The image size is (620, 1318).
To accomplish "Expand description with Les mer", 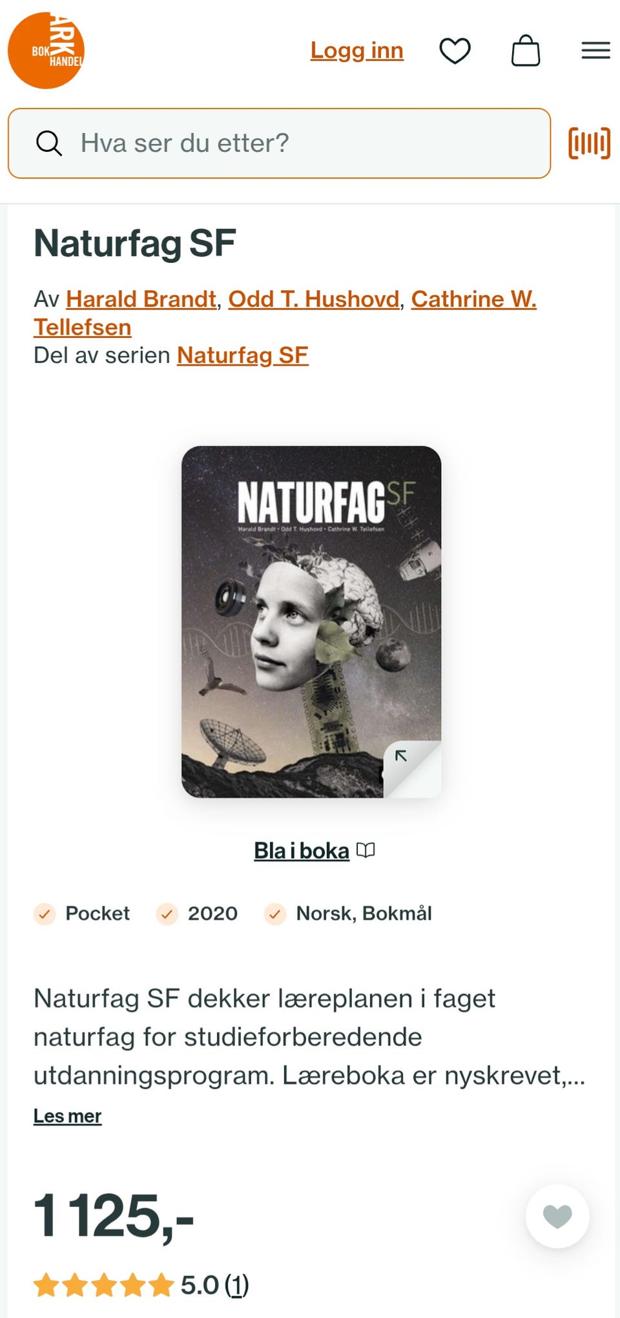I will pos(67,1116).
